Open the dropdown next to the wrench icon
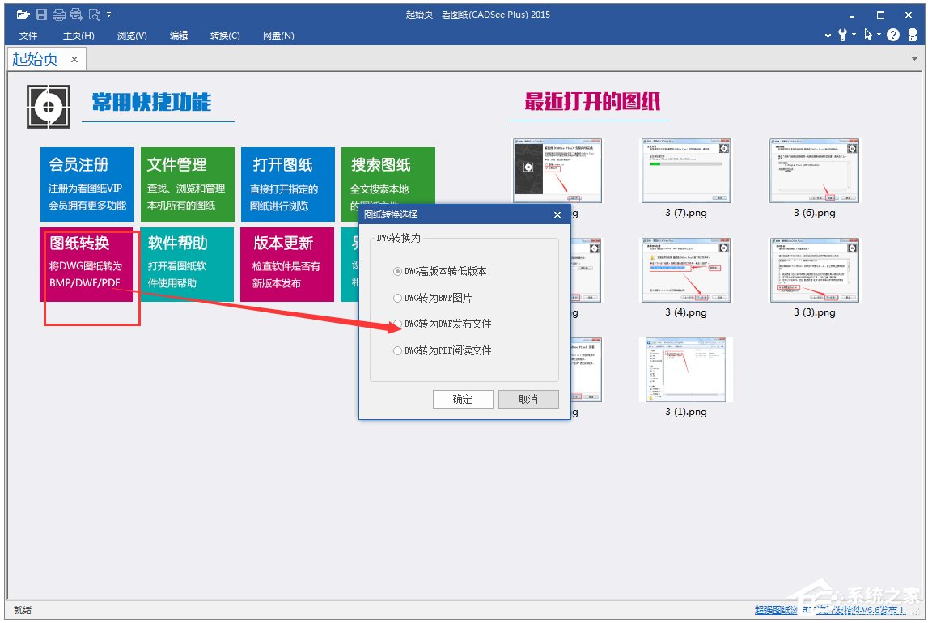The height and width of the screenshot is (623, 928). tap(854, 36)
